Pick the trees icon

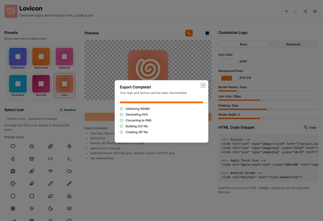69,196
